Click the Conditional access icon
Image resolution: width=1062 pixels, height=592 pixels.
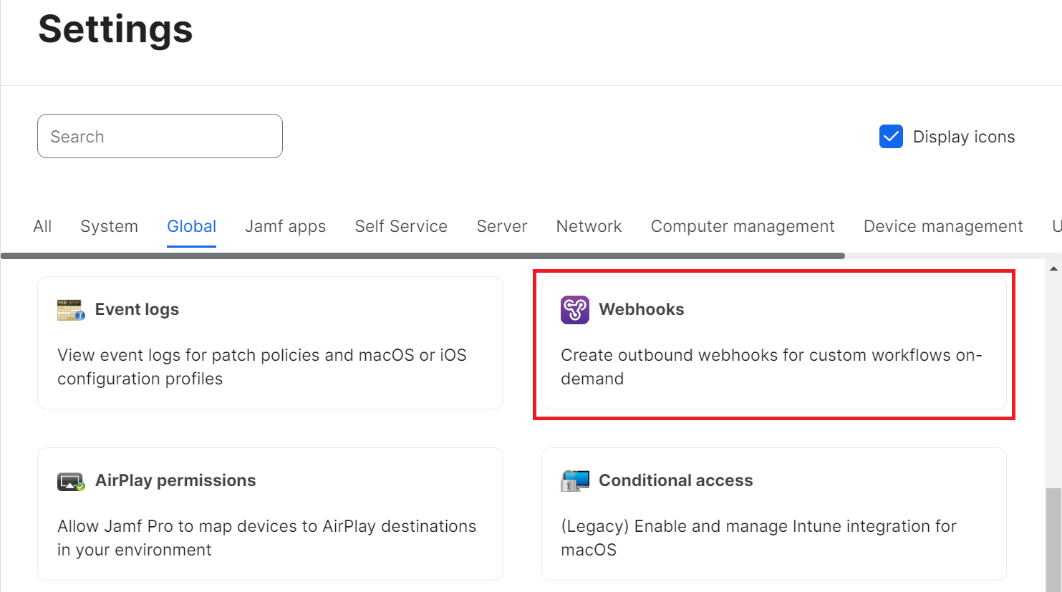point(574,481)
